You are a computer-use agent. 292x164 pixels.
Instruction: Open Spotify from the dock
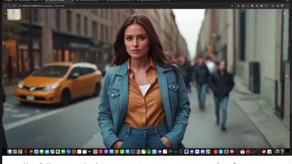point(149,152)
